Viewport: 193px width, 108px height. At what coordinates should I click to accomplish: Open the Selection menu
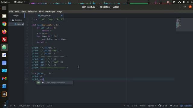pyautogui.click(x=32, y=11)
